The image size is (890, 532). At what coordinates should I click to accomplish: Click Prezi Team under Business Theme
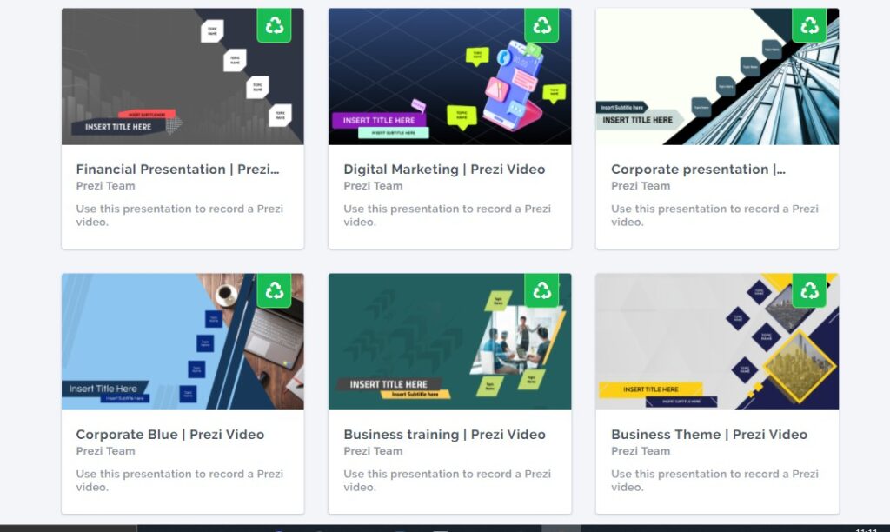click(641, 451)
